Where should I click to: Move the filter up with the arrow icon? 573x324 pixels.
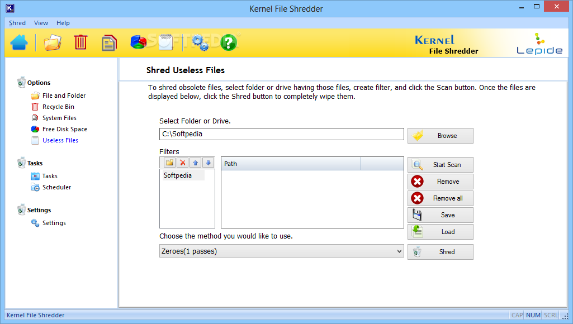(x=195, y=163)
